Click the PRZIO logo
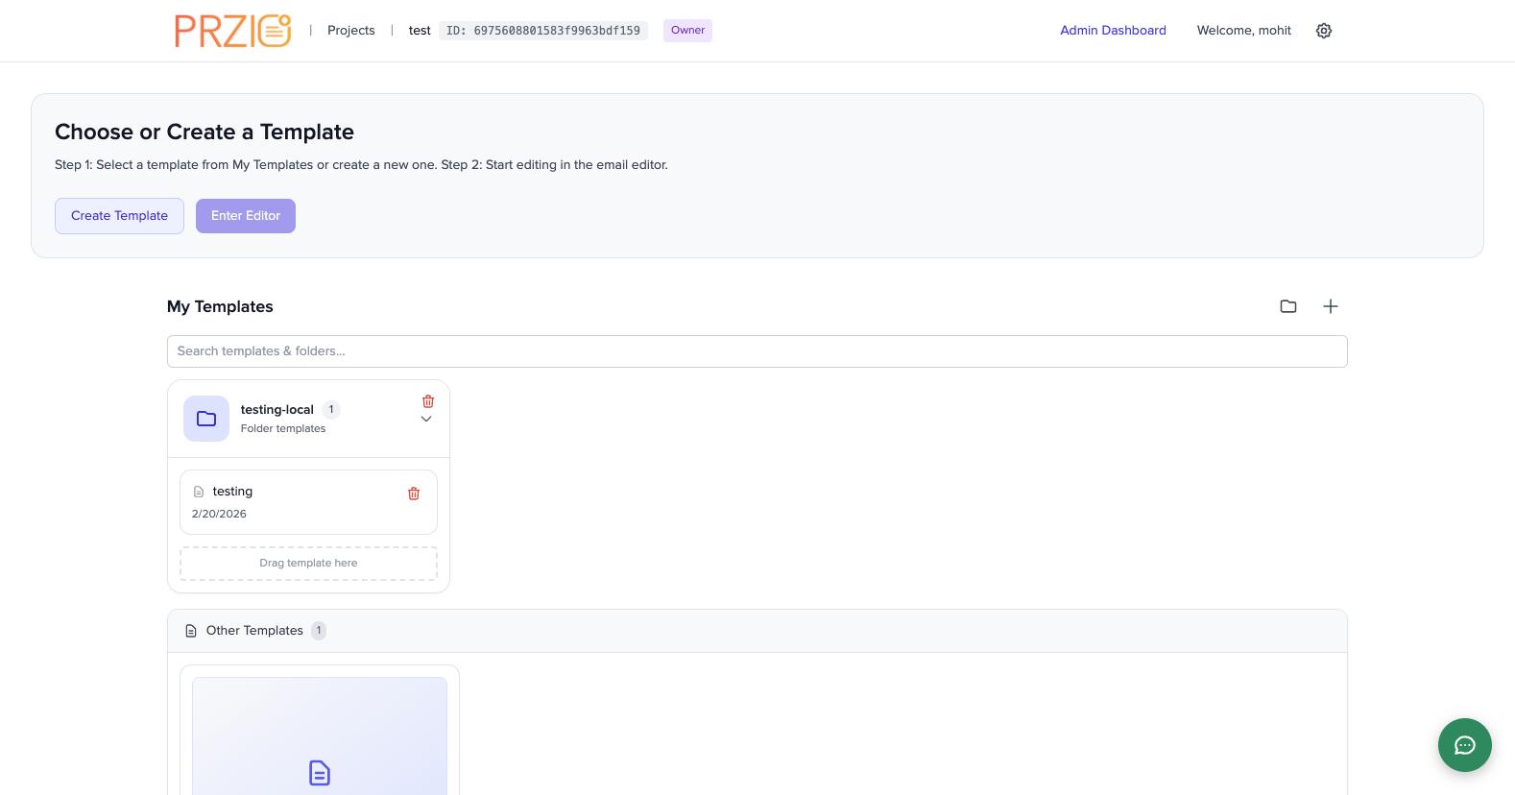This screenshot has height=795, width=1515. 232,31
